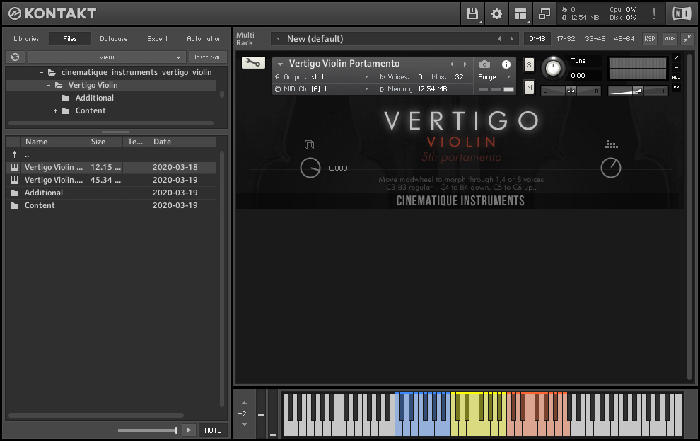The image size is (700, 441).
Task: Open snapshots view with the camera icon
Action: [484, 64]
